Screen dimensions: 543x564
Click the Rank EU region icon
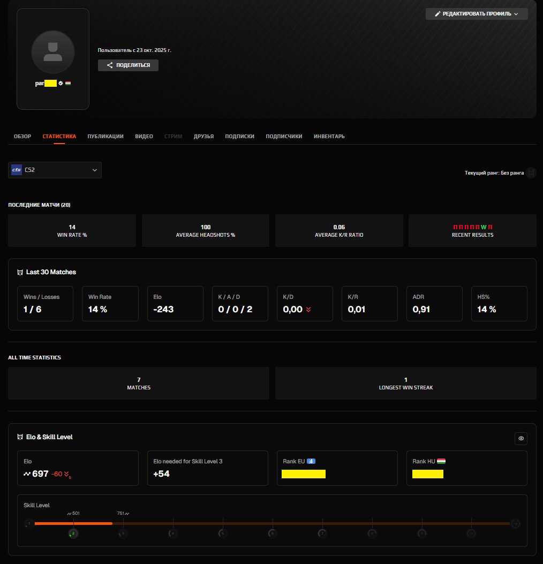[311, 461]
